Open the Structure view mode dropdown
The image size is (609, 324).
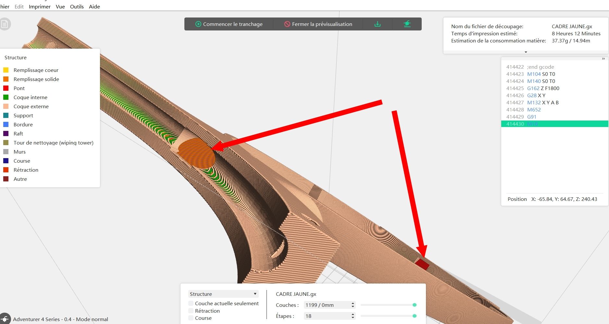point(223,294)
